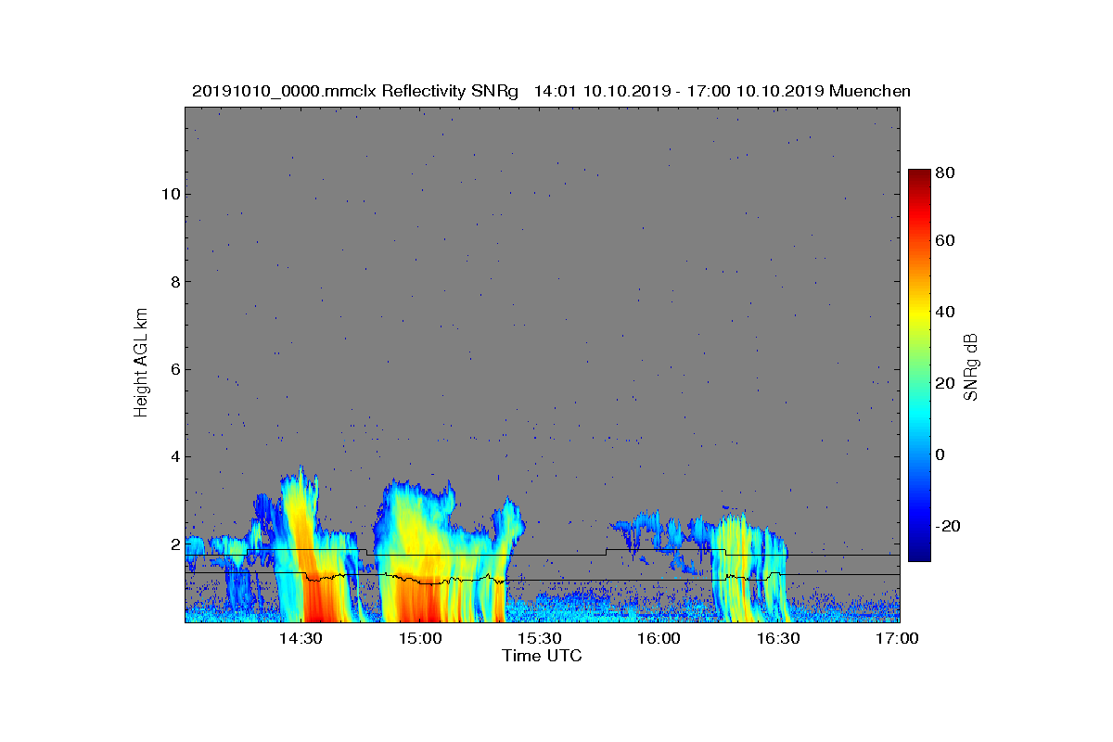Click the 16:00 time tick label

click(x=659, y=639)
